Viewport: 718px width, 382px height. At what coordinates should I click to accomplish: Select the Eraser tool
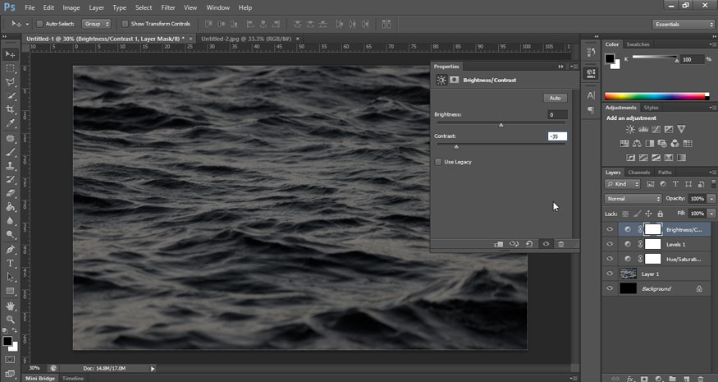tap(10, 194)
